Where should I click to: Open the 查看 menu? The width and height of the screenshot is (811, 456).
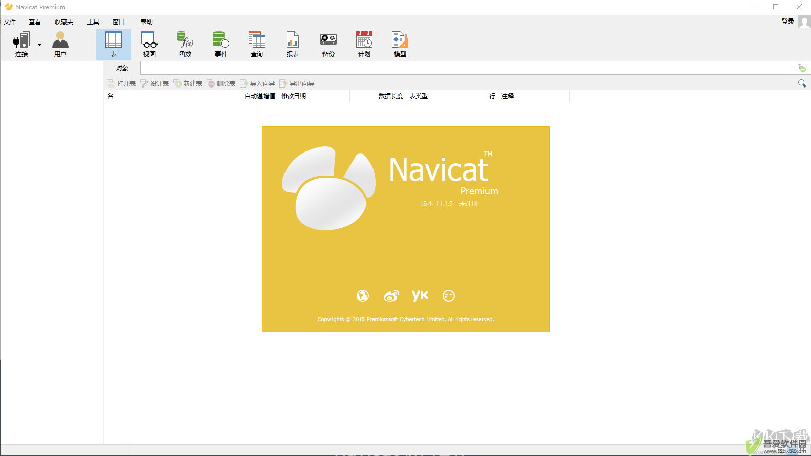[x=35, y=22]
